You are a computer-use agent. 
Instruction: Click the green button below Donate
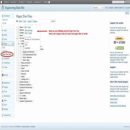point(119,48)
